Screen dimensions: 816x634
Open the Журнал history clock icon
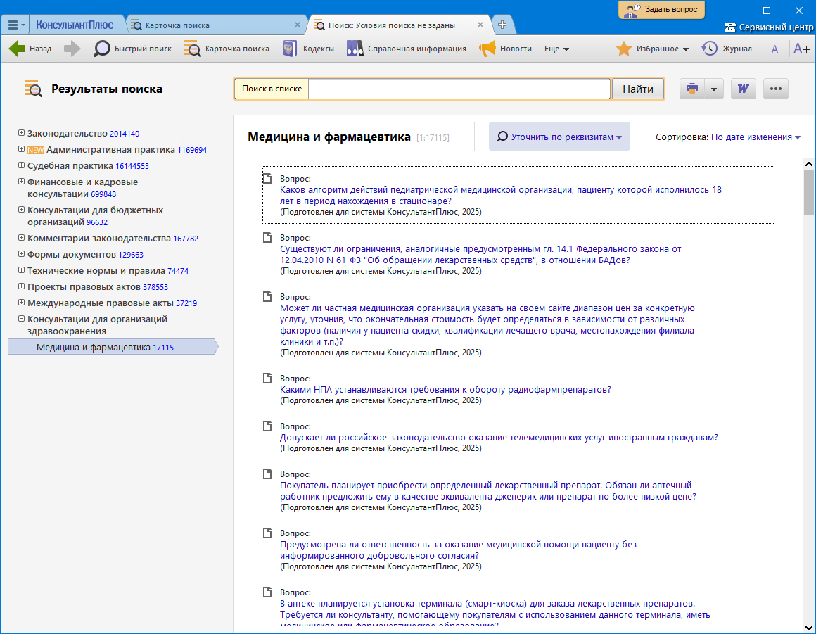[x=709, y=49]
